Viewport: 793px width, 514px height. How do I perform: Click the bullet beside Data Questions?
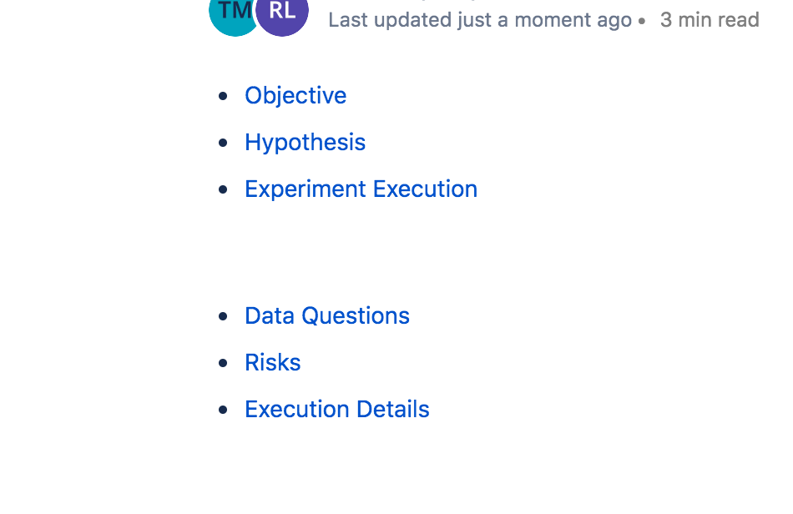(x=223, y=316)
